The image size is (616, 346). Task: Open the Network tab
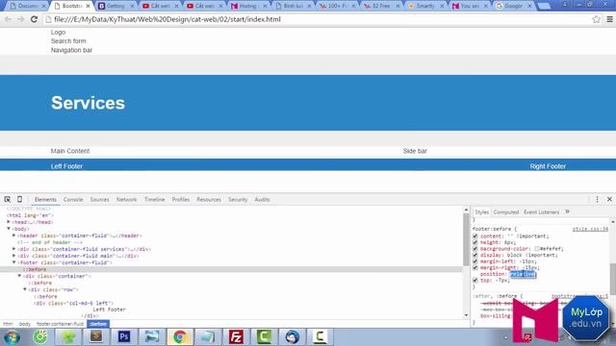click(x=126, y=199)
